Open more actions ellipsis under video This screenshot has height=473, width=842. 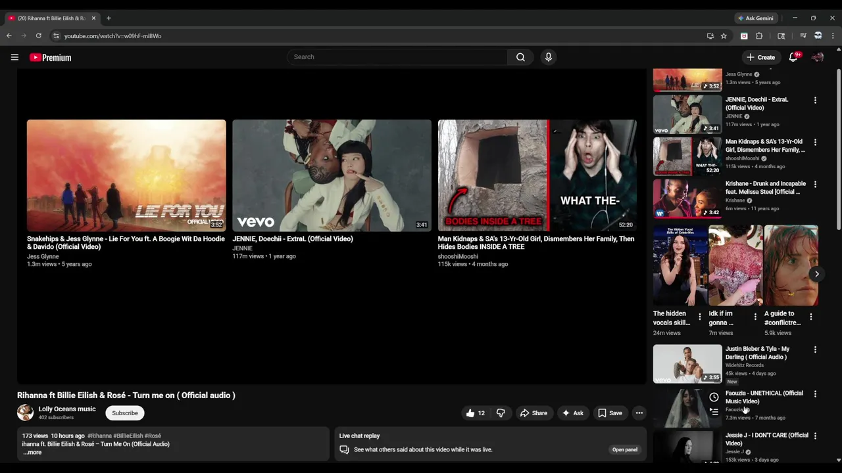(x=639, y=413)
